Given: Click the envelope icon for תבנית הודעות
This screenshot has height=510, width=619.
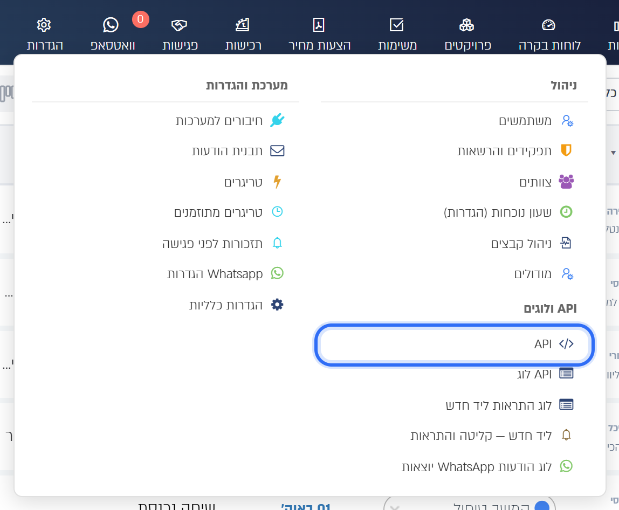Looking at the screenshot, I should pyautogui.click(x=277, y=151).
